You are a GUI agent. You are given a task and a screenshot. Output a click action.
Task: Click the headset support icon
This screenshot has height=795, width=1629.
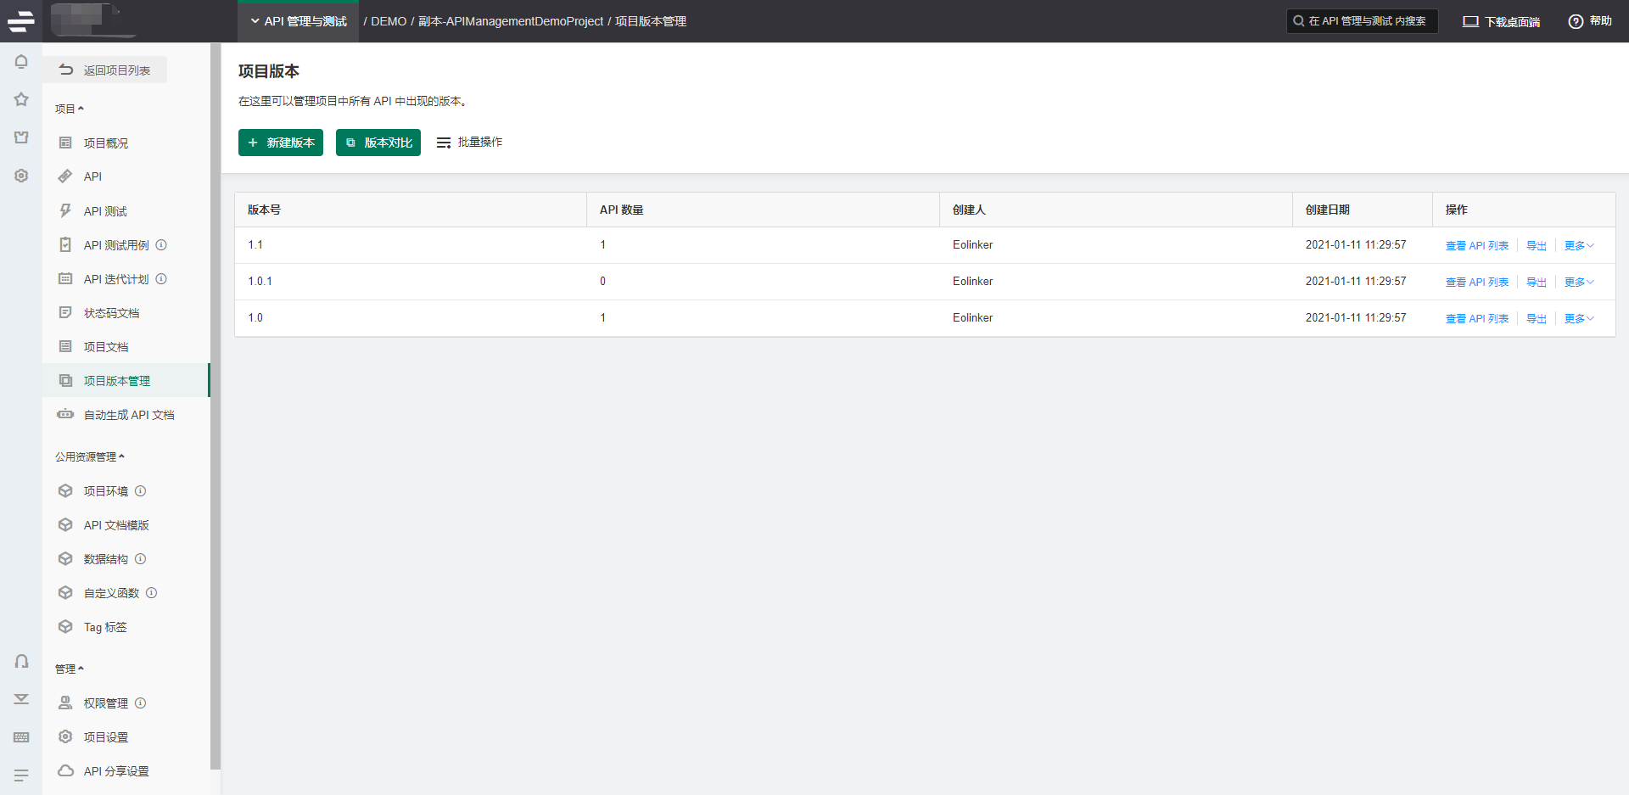point(21,661)
